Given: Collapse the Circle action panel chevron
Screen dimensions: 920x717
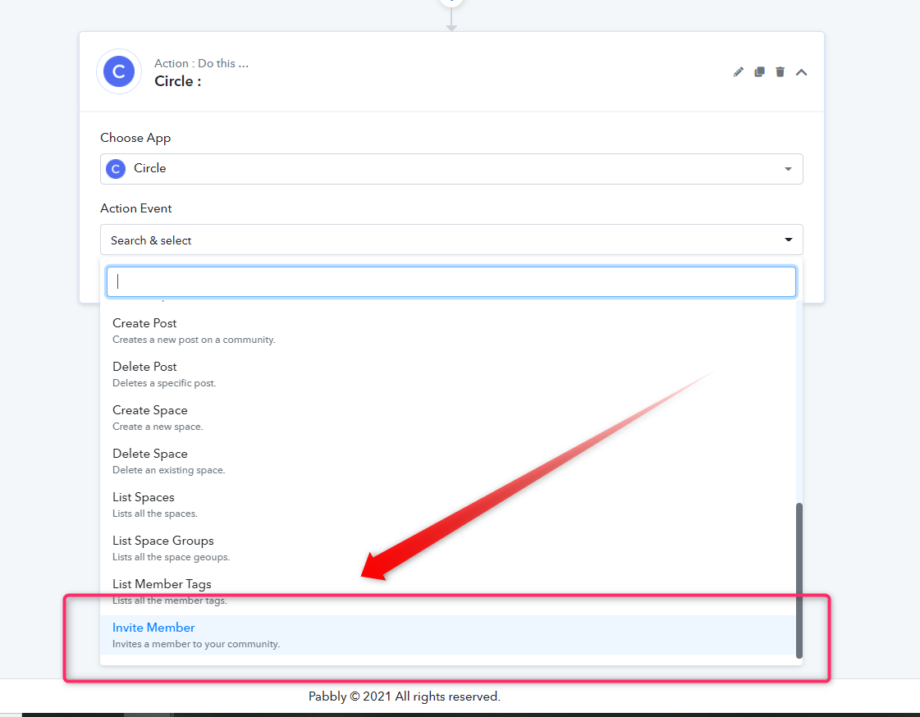Looking at the screenshot, I should pos(802,72).
